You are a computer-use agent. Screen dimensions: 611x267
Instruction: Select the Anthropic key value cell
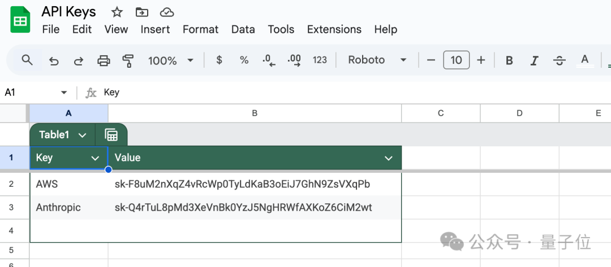click(x=255, y=208)
